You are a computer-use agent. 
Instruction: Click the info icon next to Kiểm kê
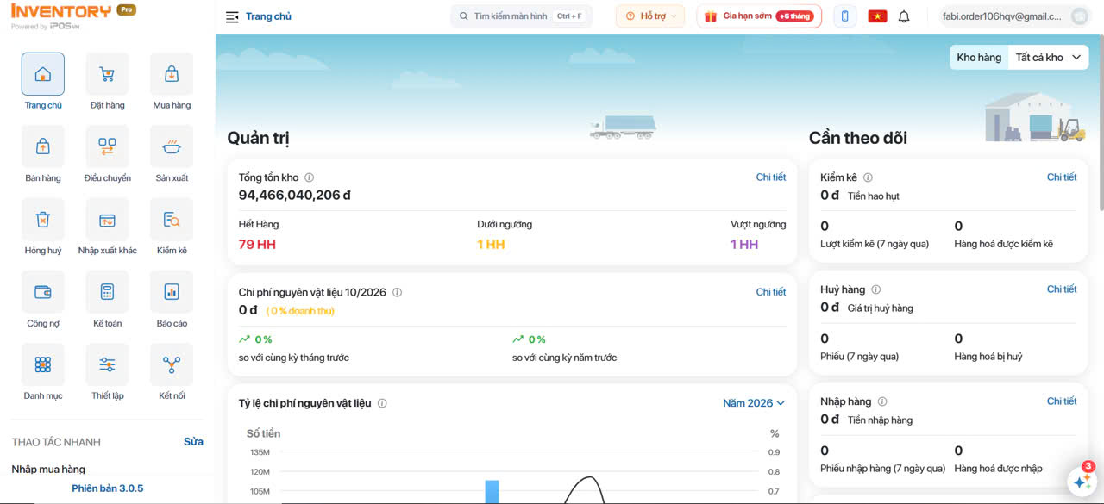[x=868, y=177]
